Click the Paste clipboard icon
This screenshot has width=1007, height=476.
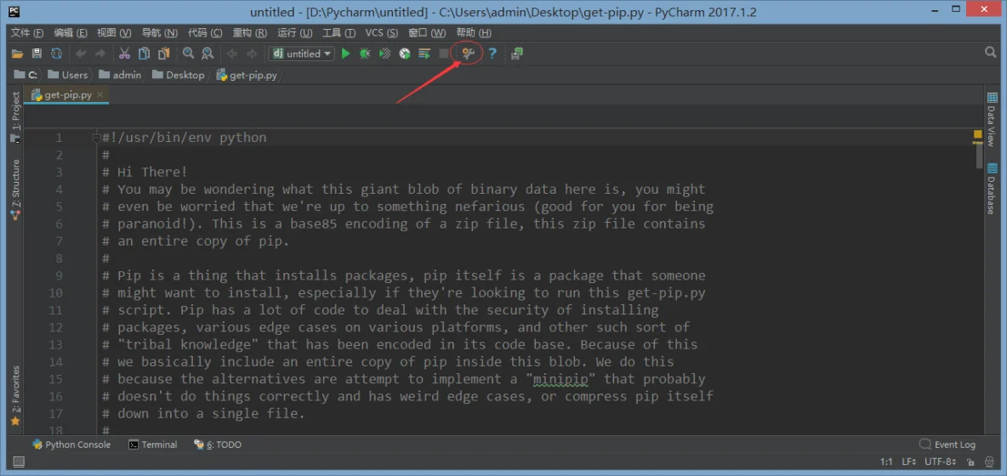[164, 54]
